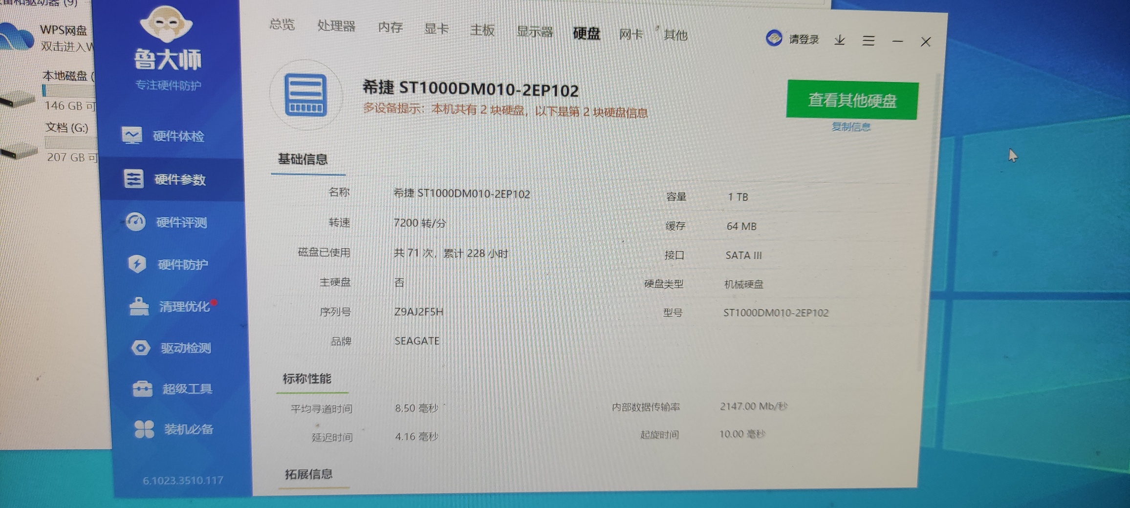1130x508 pixels.
Task: Select the 拓展信息 section heading
Action: [x=309, y=474]
